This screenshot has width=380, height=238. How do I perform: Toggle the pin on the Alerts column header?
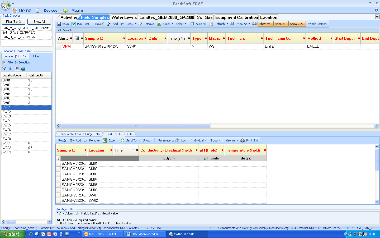[71, 38]
